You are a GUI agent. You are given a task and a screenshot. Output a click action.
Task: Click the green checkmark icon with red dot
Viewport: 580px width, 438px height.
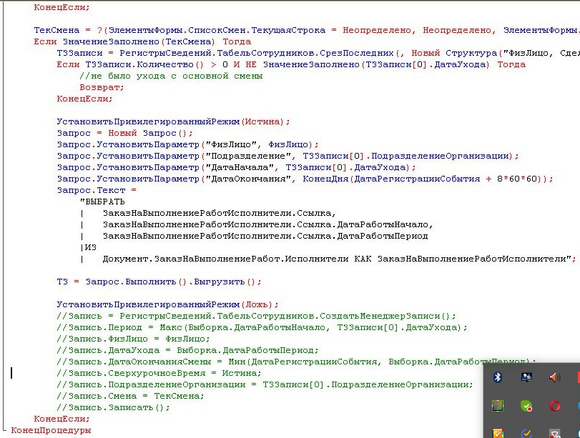(527, 405)
